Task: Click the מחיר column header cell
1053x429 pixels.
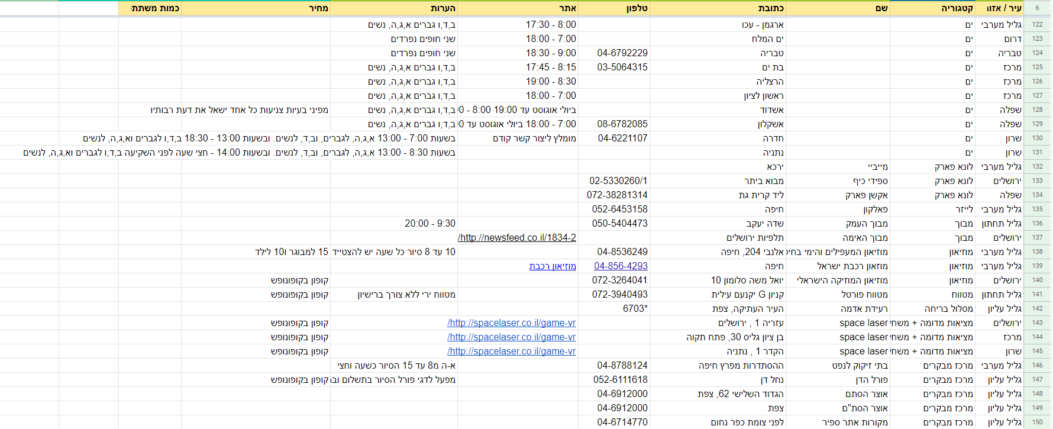Action: [256, 8]
